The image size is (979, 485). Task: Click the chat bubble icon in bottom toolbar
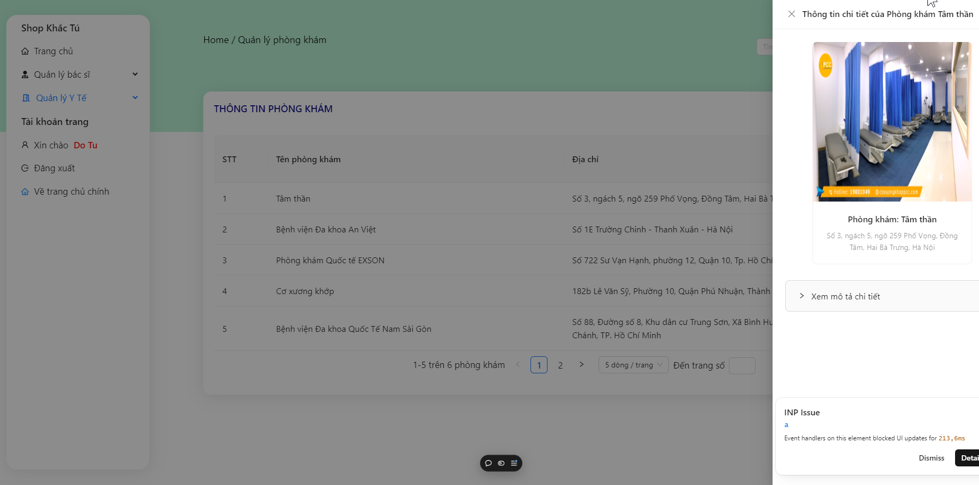(x=488, y=463)
